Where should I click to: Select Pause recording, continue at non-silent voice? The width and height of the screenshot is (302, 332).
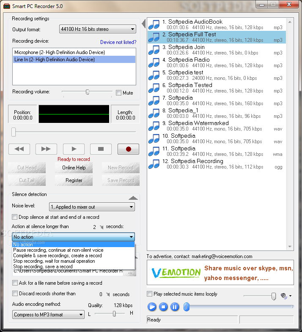click(x=73, y=250)
